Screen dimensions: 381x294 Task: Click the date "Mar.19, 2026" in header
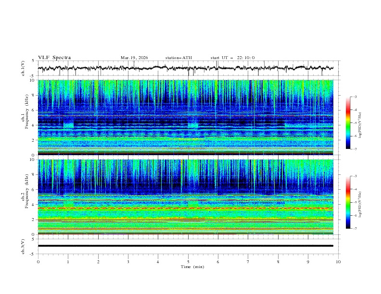(x=134, y=58)
